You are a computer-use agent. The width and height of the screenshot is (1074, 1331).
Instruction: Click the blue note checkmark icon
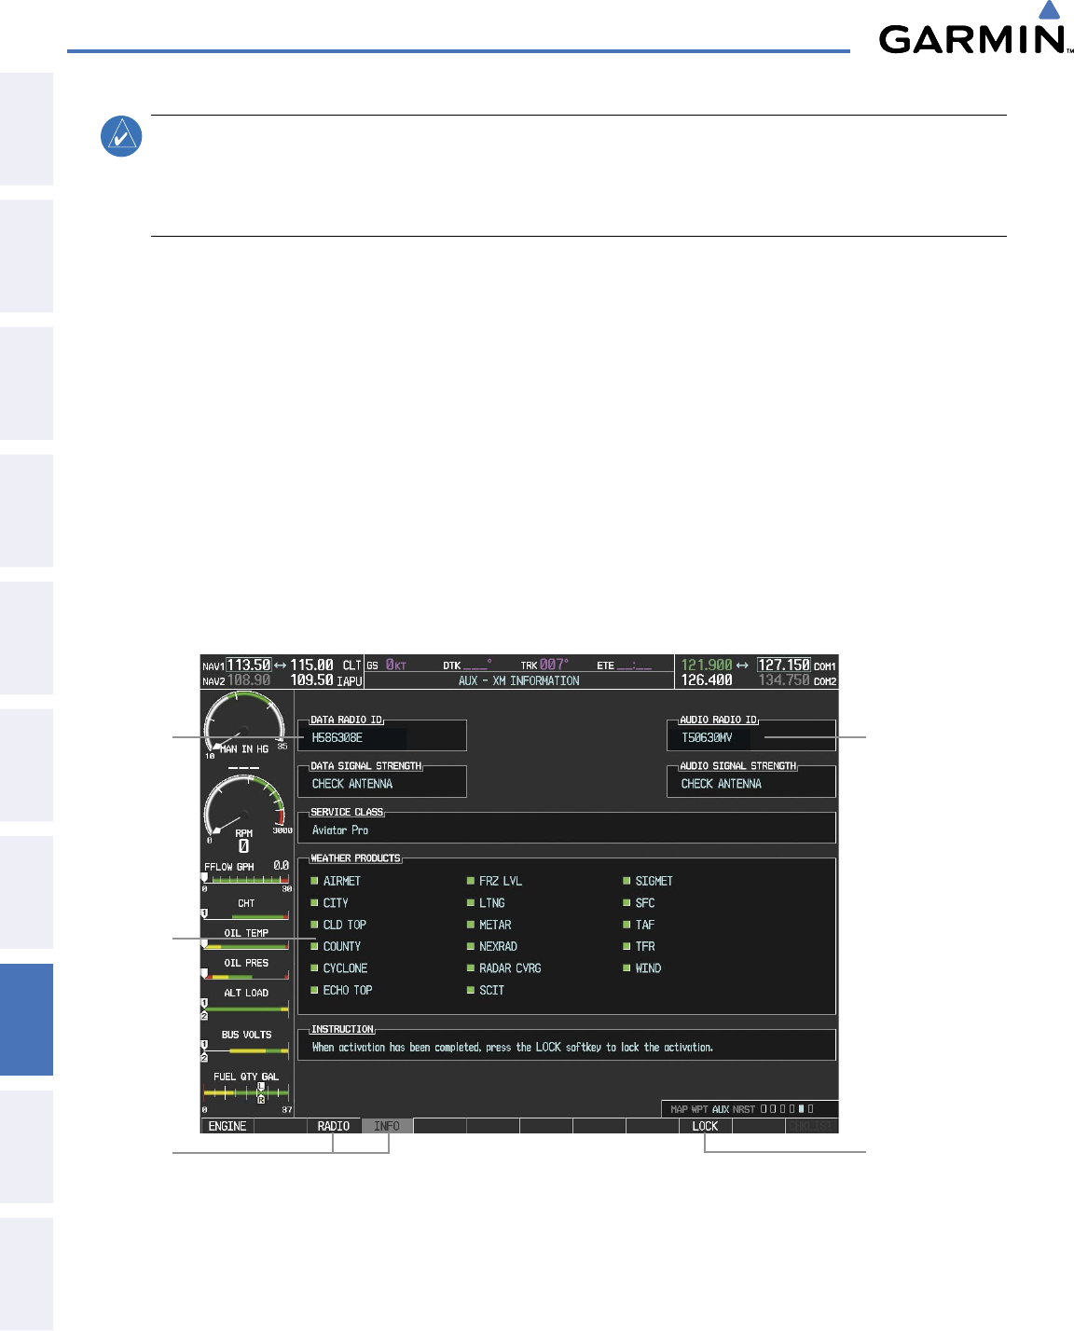121,137
